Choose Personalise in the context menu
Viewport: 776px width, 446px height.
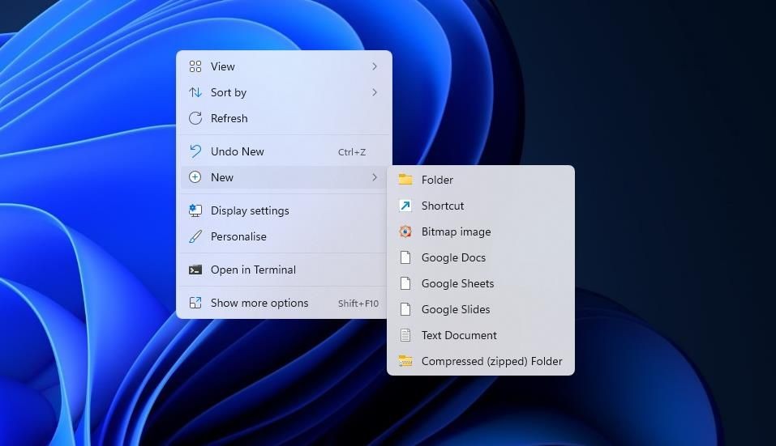(x=284, y=236)
